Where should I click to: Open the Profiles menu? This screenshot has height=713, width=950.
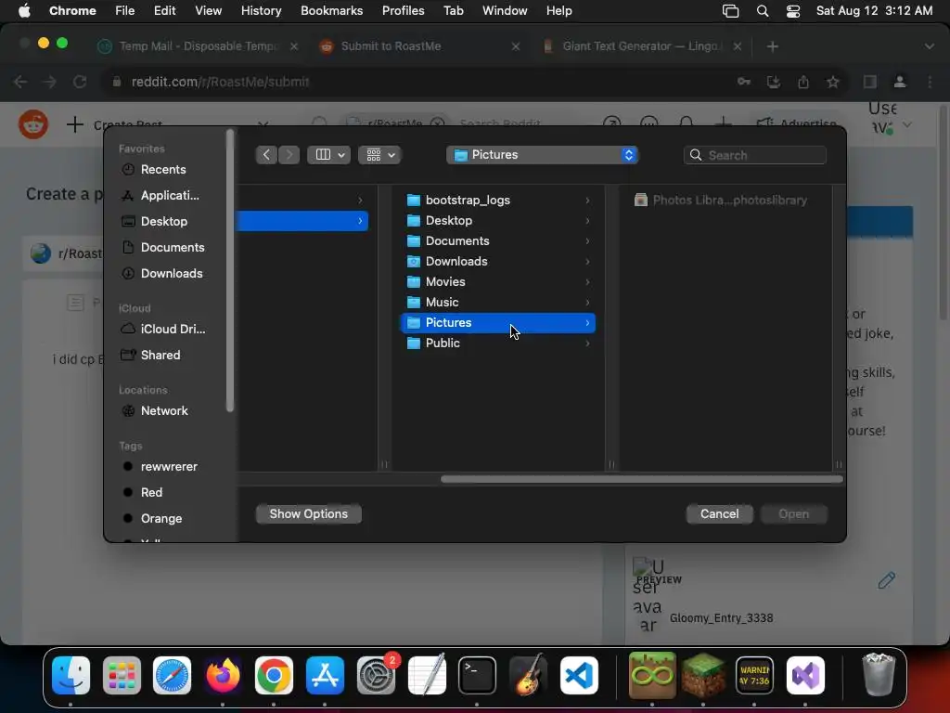point(403,11)
